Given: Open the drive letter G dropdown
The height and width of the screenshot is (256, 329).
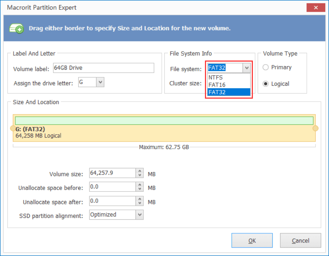Looking at the screenshot, I should pos(100,82).
